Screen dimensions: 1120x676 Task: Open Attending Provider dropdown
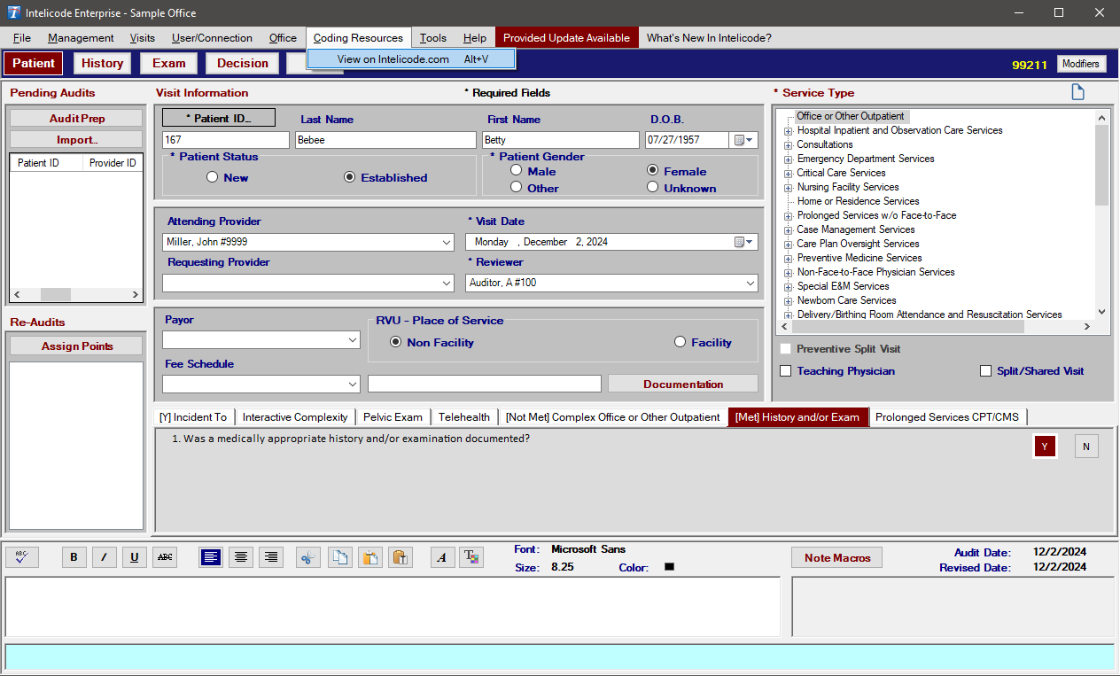447,243
